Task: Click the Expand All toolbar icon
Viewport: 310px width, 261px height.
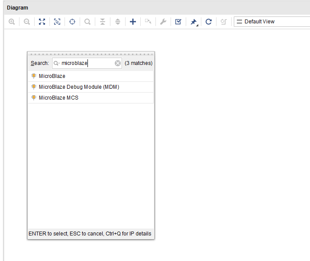Action: click(x=118, y=22)
